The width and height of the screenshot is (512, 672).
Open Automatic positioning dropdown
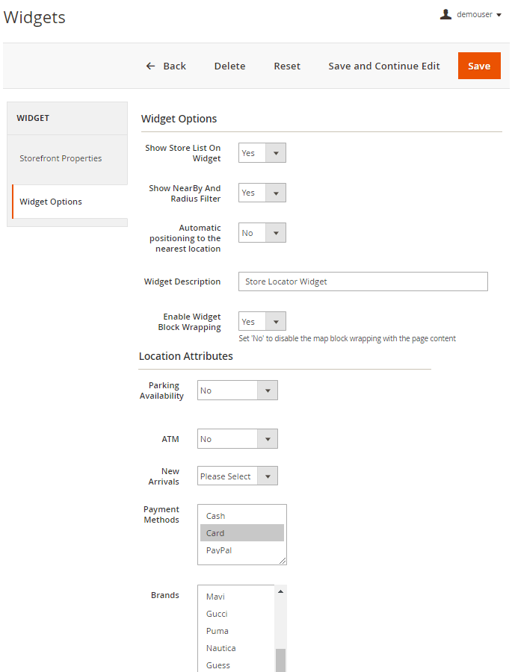pyautogui.click(x=262, y=233)
